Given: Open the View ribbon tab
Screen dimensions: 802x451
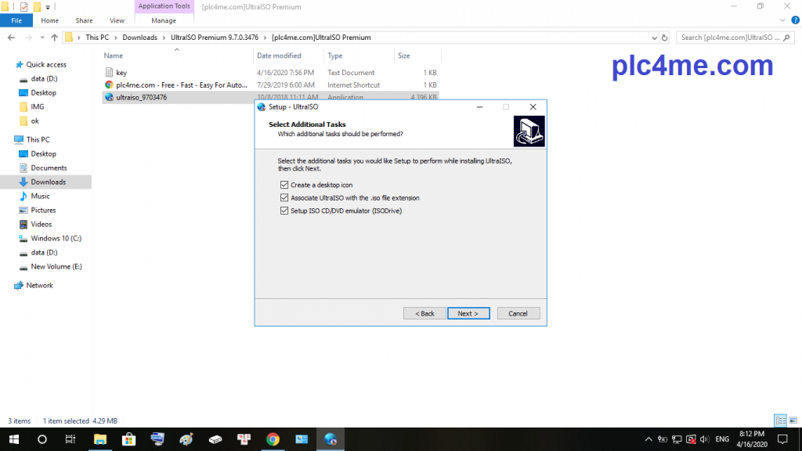Looking at the screenshot, I should click(x=117, y=20).
